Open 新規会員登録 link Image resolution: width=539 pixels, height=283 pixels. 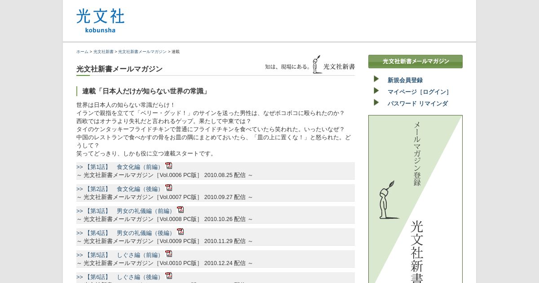coord(405,80)
